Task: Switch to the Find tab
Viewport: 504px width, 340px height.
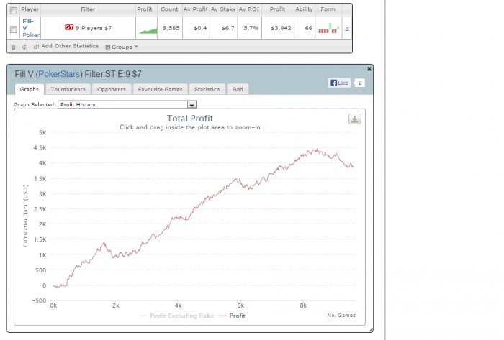Action: (x=238, y=89)
